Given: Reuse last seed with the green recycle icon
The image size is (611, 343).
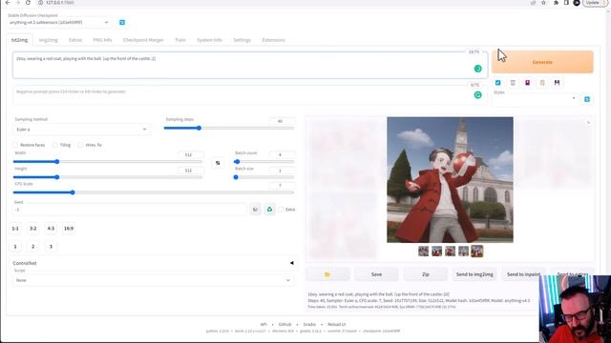Looking at the screenshot, I should (269, 210).
